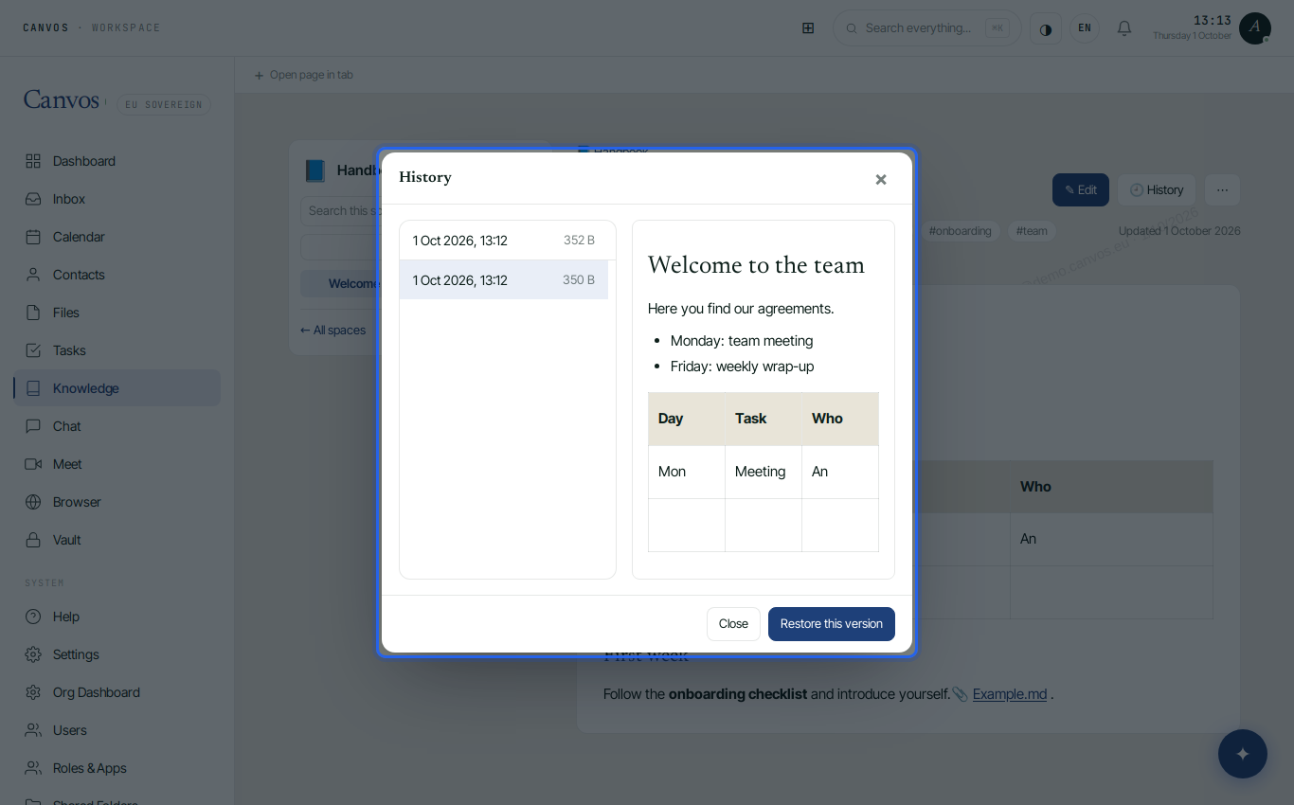The height and width of the screenshot is (805, 1294).
Task: Go back via All spaces link
Action: pos(333,331)
